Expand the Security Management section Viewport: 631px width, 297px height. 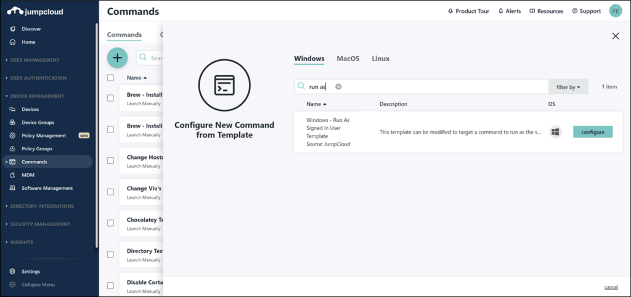point(40,224)
